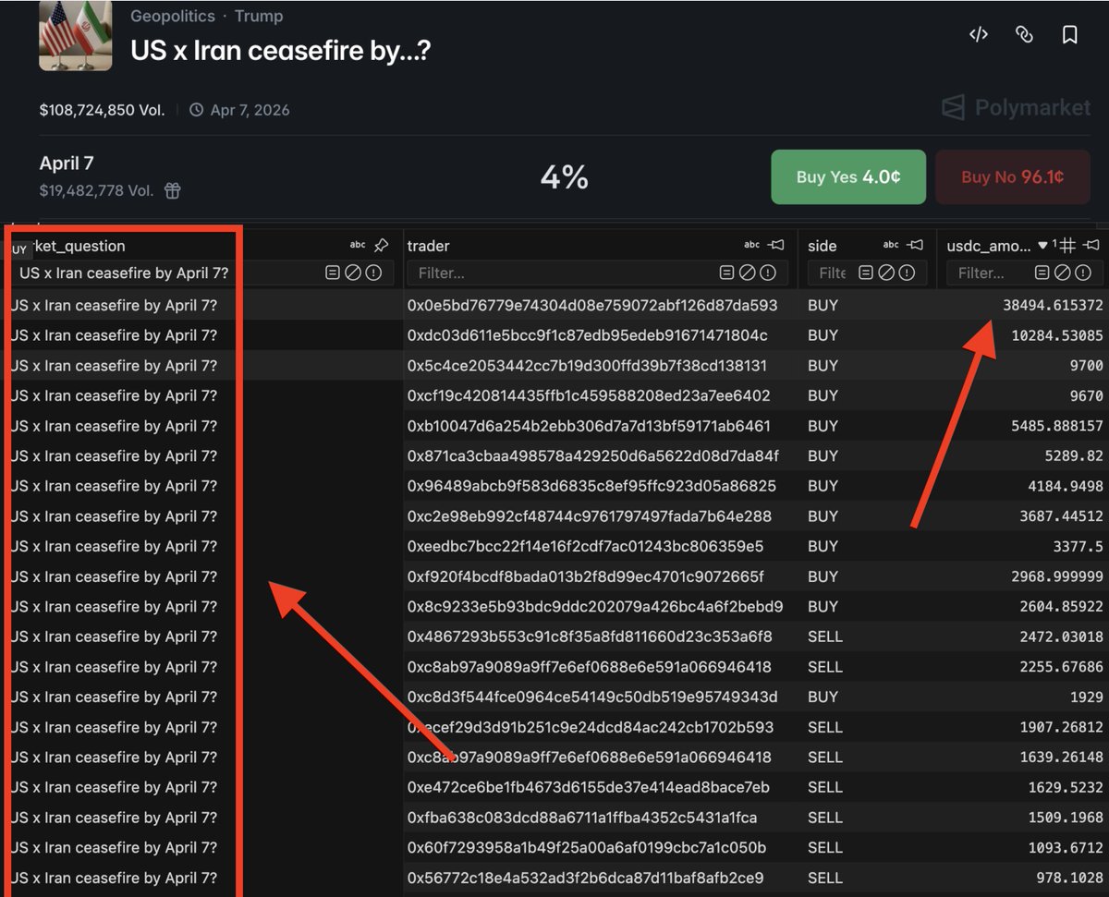Click the amount cell 10284.53085
1109x897 pixels.
(x=1057, y=335)
